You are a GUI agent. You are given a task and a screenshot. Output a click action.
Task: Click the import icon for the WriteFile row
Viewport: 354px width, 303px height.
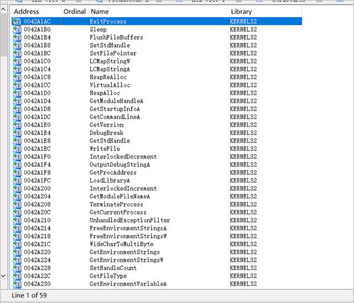tap(17, 149)
